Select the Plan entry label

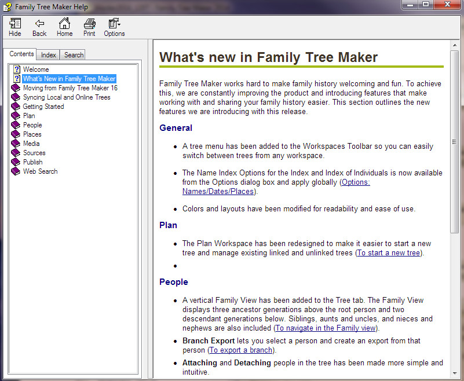pyautogui.click(x=29, y=116)
